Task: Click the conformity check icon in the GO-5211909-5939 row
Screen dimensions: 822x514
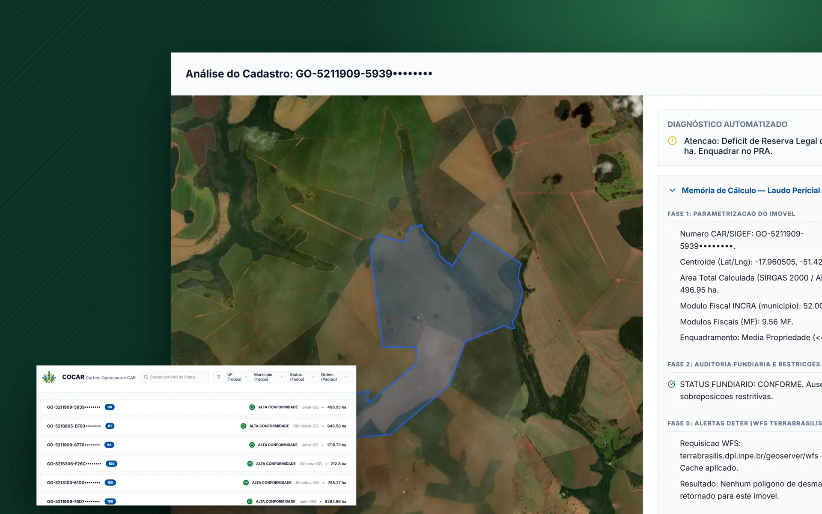Action: [x=252, y=407]
